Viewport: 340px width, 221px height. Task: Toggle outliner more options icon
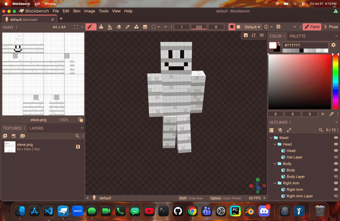coord(272,130)
